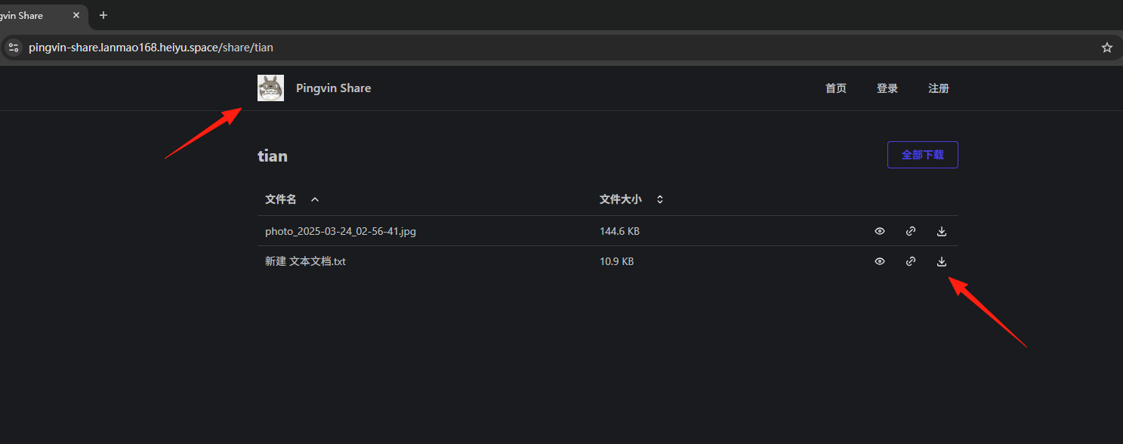Sort by 文件名 ascending arrow
The image size is (1123, 444).
pyautogui.click(x=315, y=199)
